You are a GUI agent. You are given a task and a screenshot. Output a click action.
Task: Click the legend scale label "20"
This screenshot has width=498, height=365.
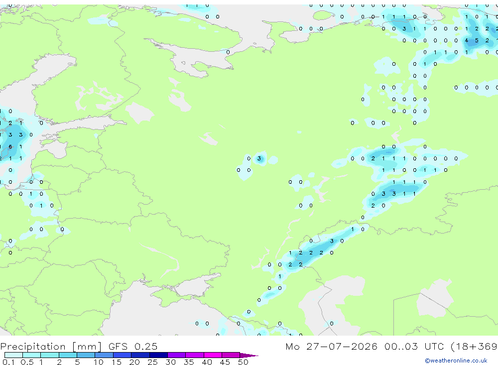[x=134, y=362]
